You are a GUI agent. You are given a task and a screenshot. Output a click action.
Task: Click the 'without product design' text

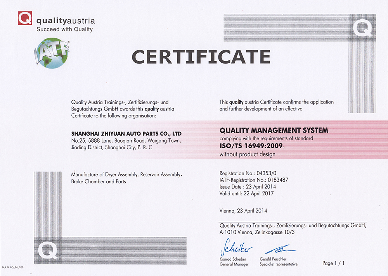[247, 154]
